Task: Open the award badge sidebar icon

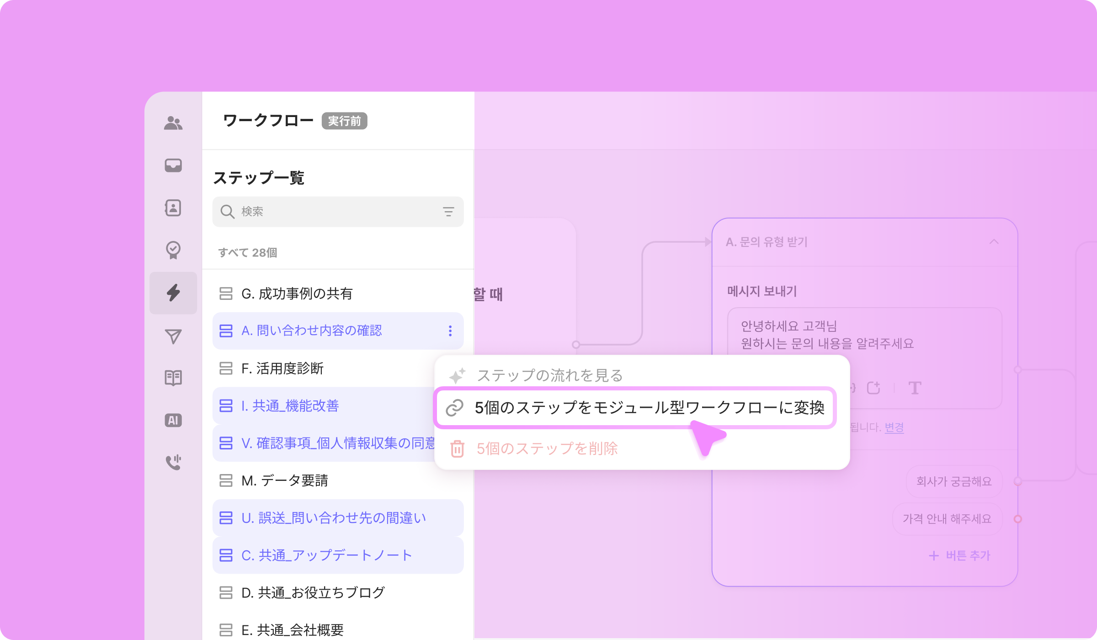Action: click(173, 250)
